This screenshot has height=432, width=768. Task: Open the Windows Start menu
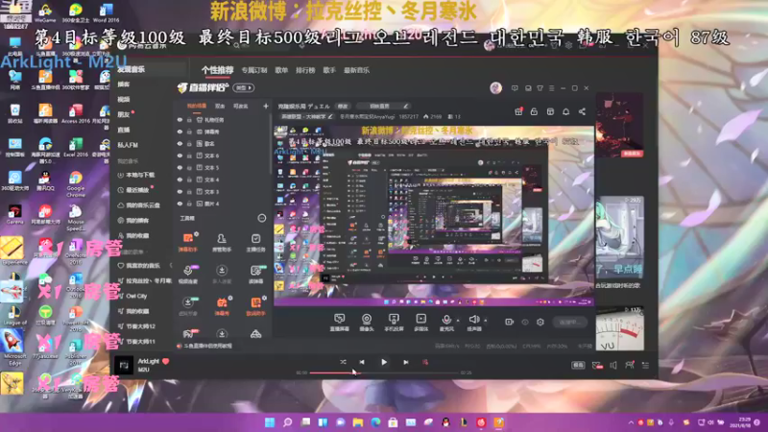[x=270, y=422]
